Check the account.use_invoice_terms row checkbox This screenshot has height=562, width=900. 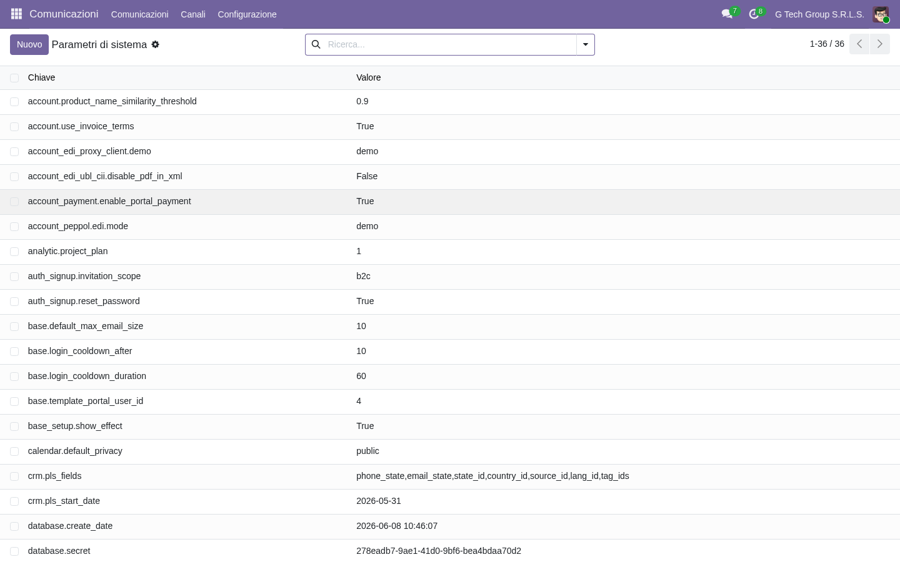coord(14,127)
